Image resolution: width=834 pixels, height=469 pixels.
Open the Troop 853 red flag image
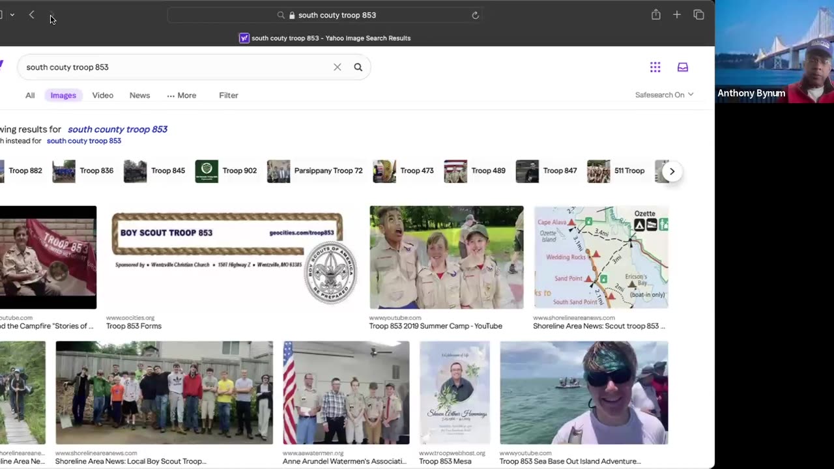(48, 257)
